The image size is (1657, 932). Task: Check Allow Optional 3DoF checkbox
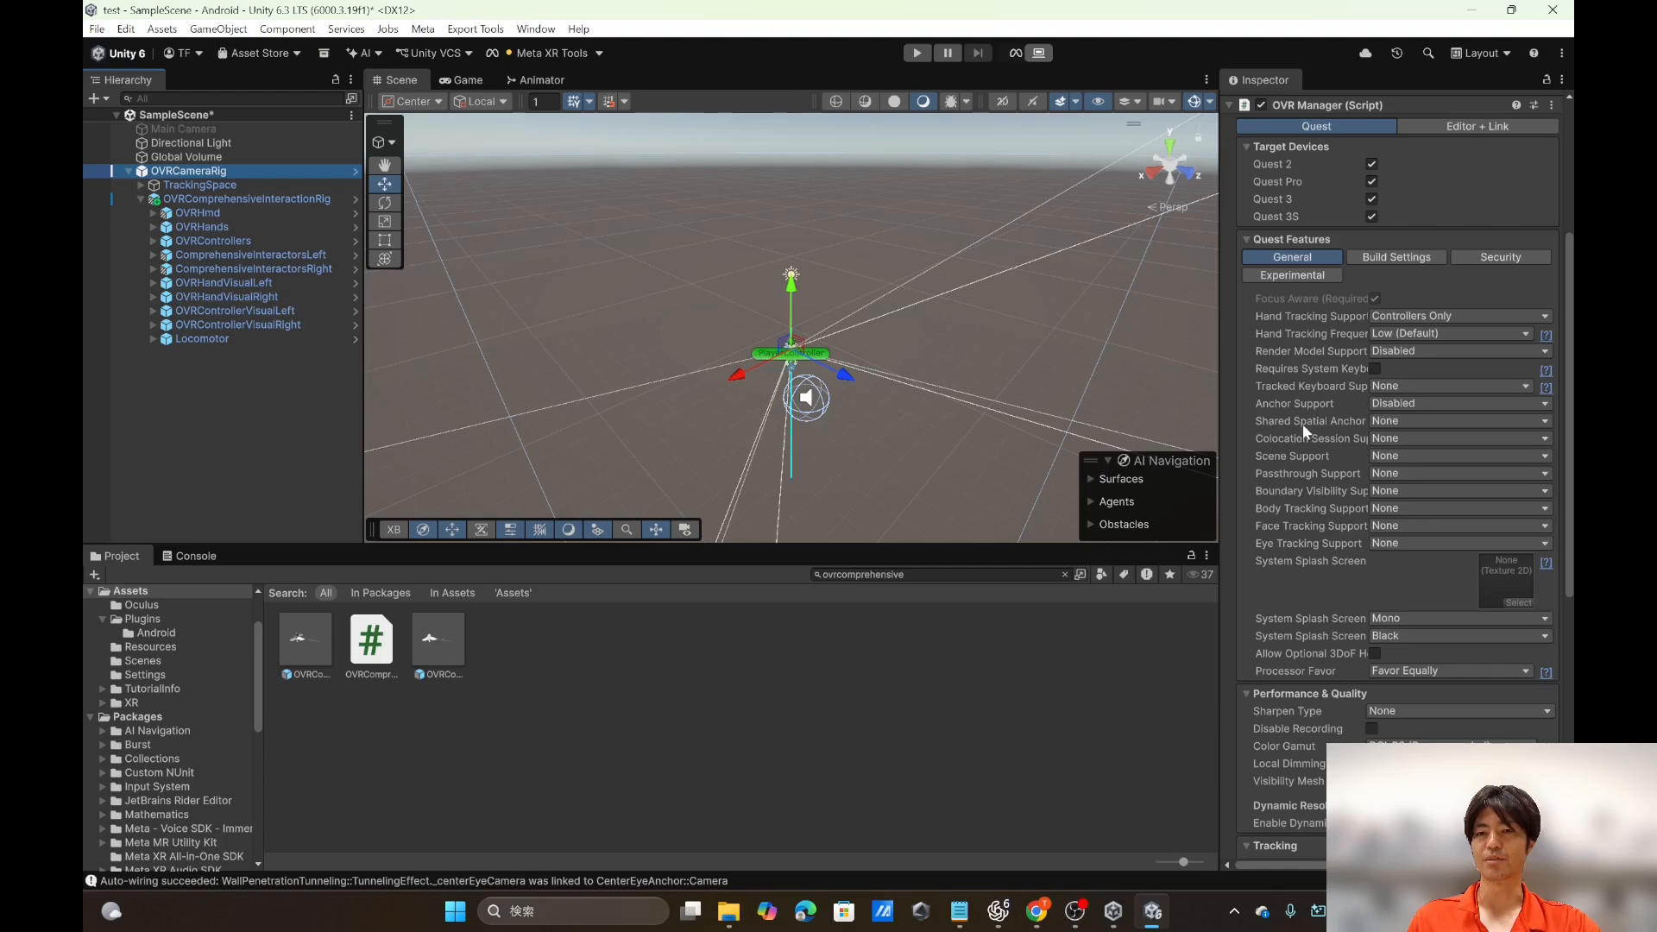1376,653
